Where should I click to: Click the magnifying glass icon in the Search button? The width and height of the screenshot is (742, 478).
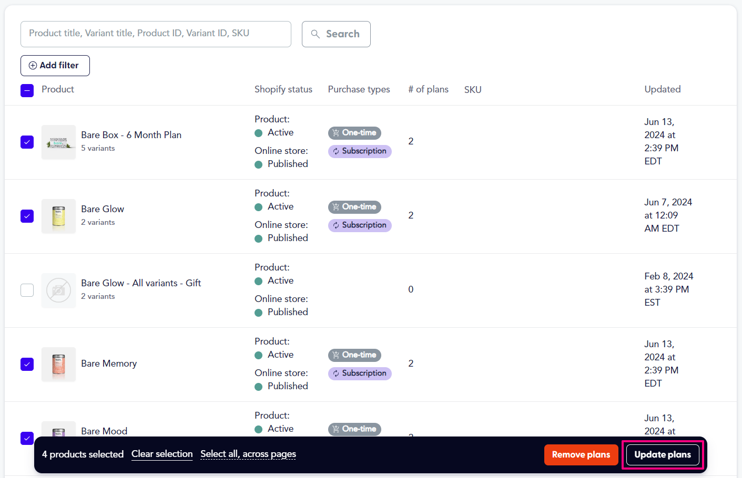pyautogui.click(x=316, y=34)
